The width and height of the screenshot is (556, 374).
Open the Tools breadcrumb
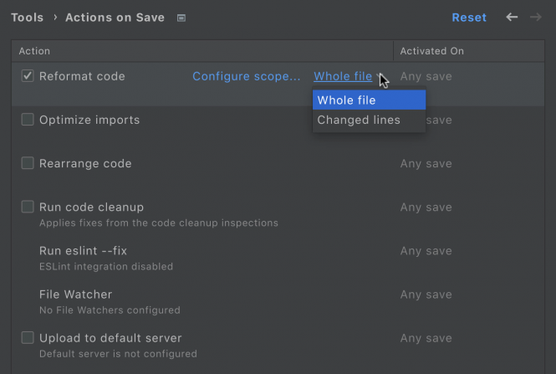pyautogui.click(x=28, y=18)
